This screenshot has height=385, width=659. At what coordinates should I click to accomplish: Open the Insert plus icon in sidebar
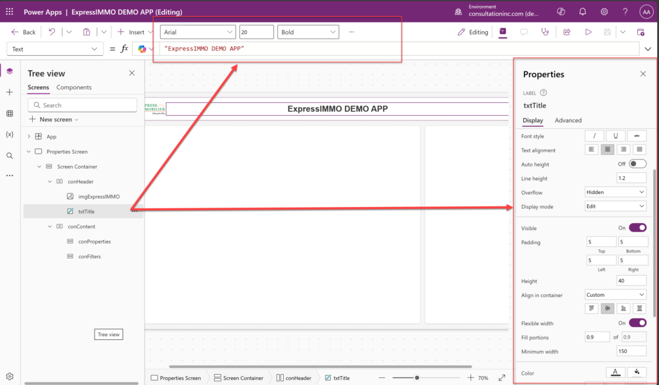pos(10,92)
